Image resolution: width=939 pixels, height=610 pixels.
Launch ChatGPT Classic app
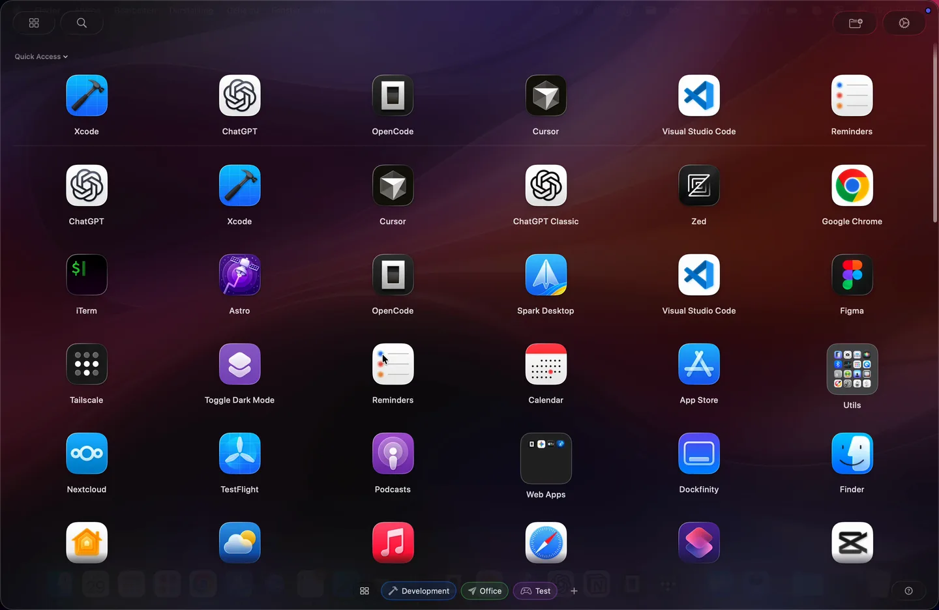click(546, 186)
